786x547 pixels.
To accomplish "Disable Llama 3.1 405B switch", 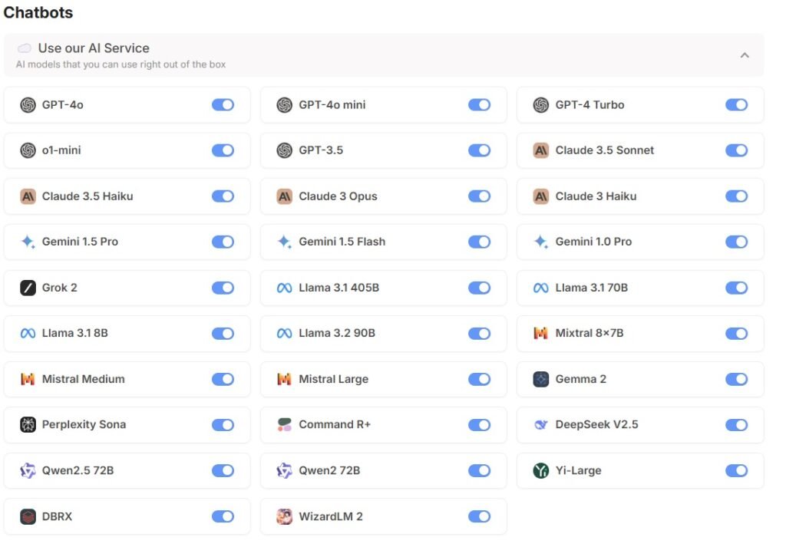I will pos(480,288).
